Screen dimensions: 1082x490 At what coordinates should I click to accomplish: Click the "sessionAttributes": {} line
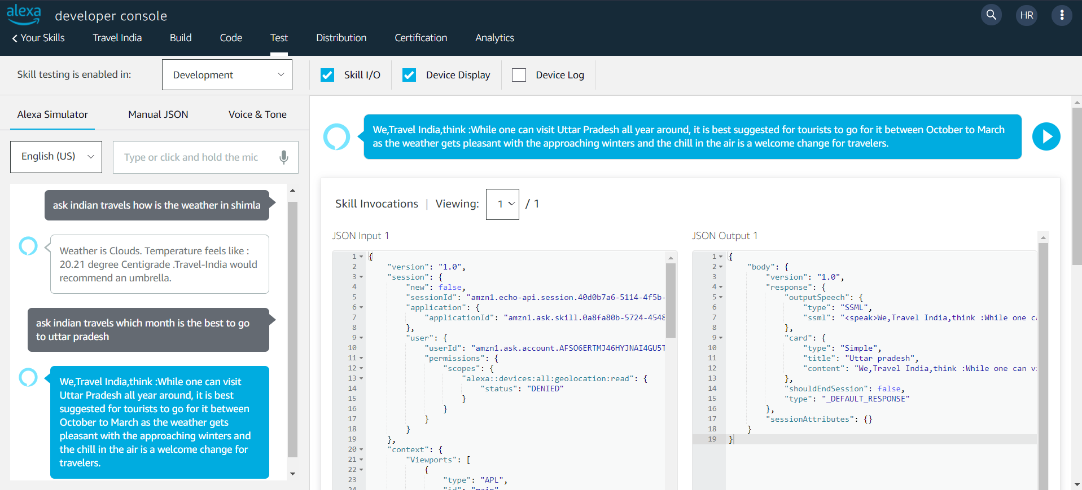click(x=819, y=419)
